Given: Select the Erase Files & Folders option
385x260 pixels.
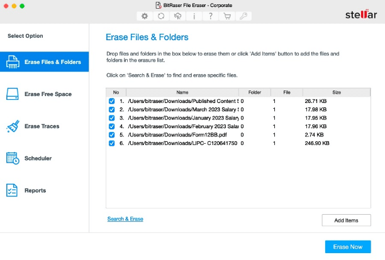Looking at the screenshot, I should pyautogui.click(x=45, y=62).
